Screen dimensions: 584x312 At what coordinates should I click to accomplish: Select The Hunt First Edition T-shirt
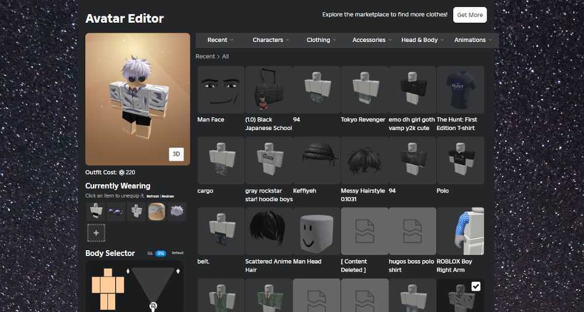[460, 89]
